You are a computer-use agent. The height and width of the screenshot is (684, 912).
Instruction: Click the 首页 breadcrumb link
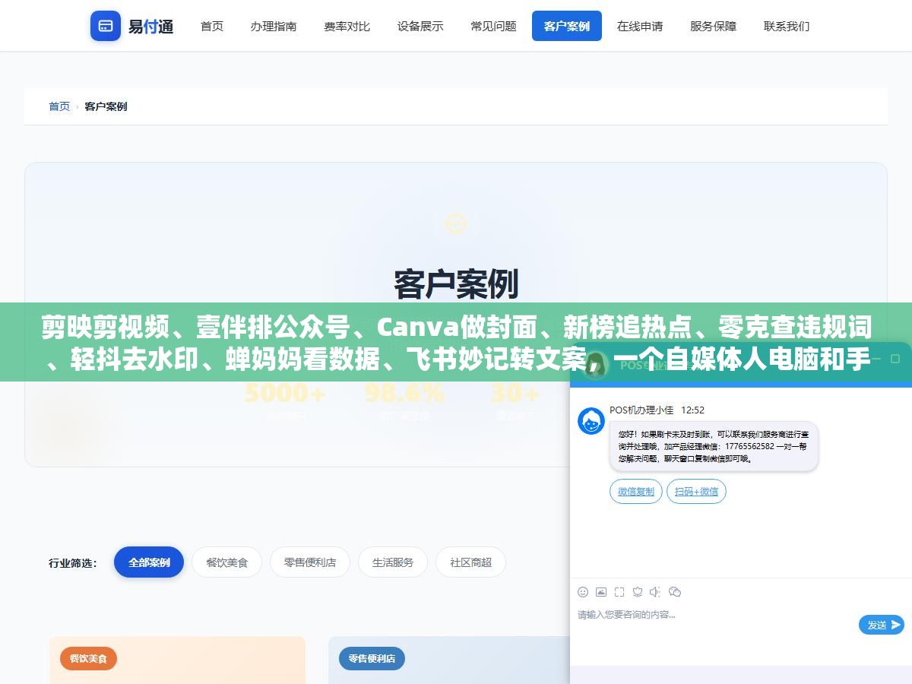[x=59, y=106]
